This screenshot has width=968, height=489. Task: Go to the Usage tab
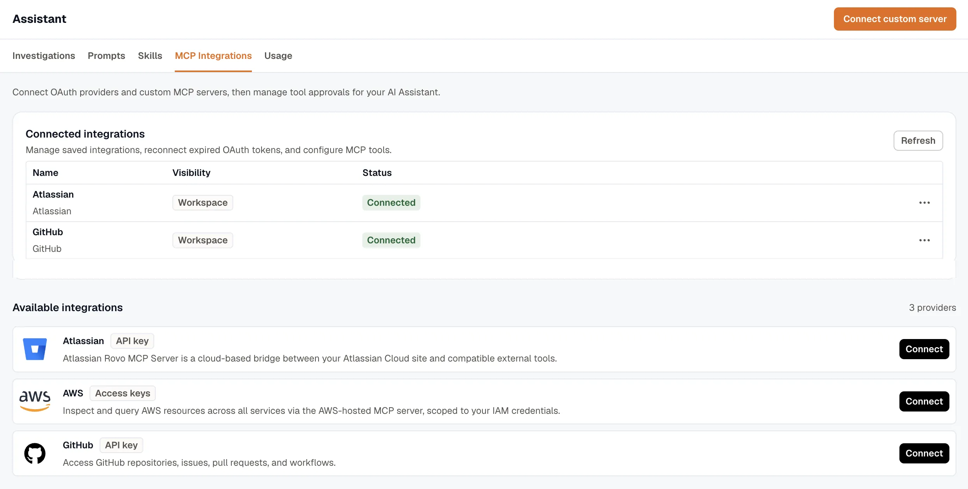[278, 56]
